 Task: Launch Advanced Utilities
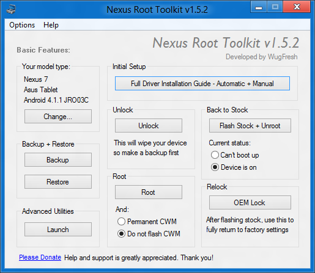(58, 230)
